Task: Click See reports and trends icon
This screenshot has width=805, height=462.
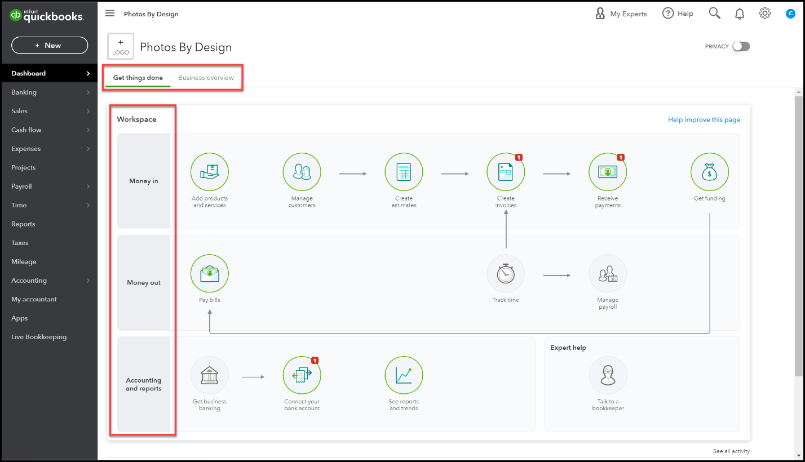Action: click(x=404, y=375)
